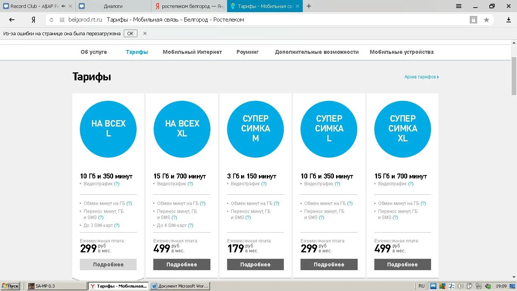This screenshot has height=291, width=517.
Task: Change RU keyboard language indicator
Action: tap(422, 286)
